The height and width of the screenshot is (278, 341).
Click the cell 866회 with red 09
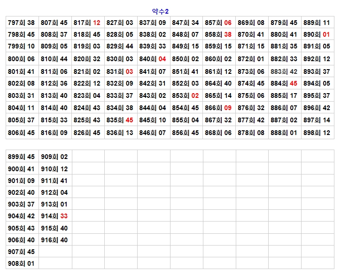pyautogui.click(x=218, y=108)
